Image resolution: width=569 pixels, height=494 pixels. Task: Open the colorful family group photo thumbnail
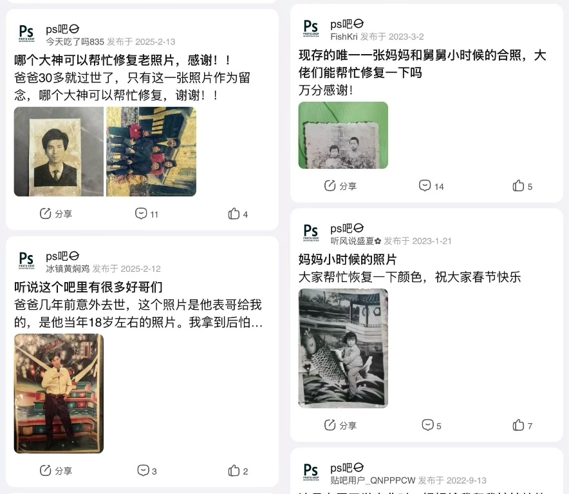(x=151, y=151)
